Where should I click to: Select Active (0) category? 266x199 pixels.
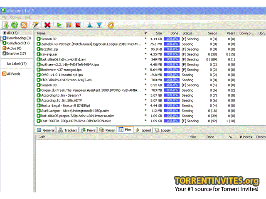[12, 48]
